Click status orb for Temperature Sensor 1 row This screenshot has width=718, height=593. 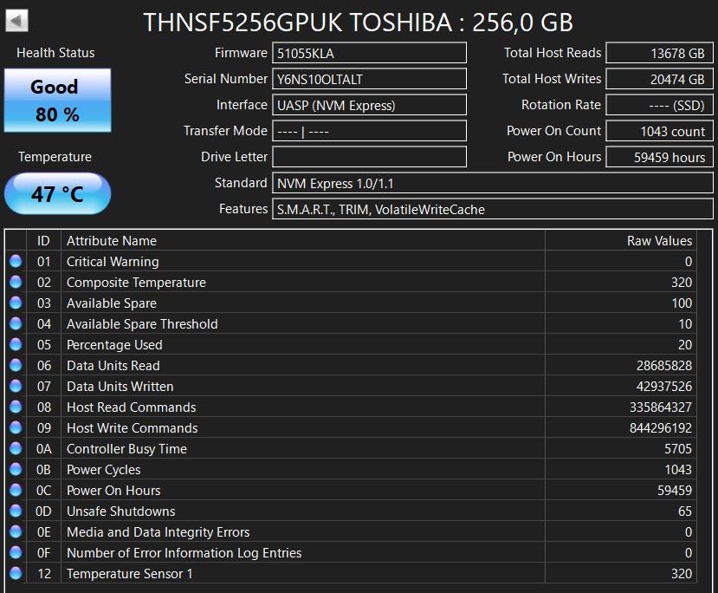tap(16, 573)
